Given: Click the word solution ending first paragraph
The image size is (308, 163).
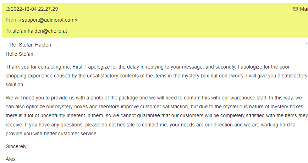Looking at the screenshot, I should pyautogui.click(x=15, y=85).
